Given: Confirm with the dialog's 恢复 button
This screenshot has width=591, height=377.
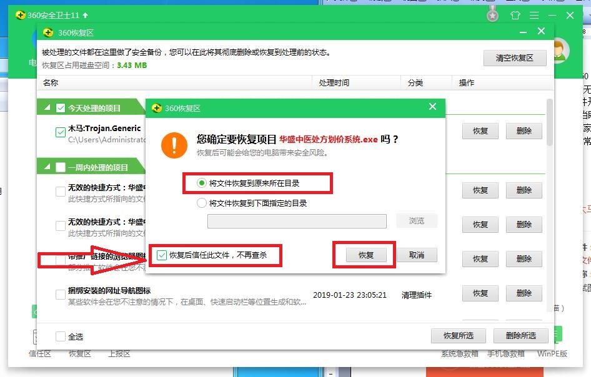Looking at the screenshot, I should click(x=366, y=255).
